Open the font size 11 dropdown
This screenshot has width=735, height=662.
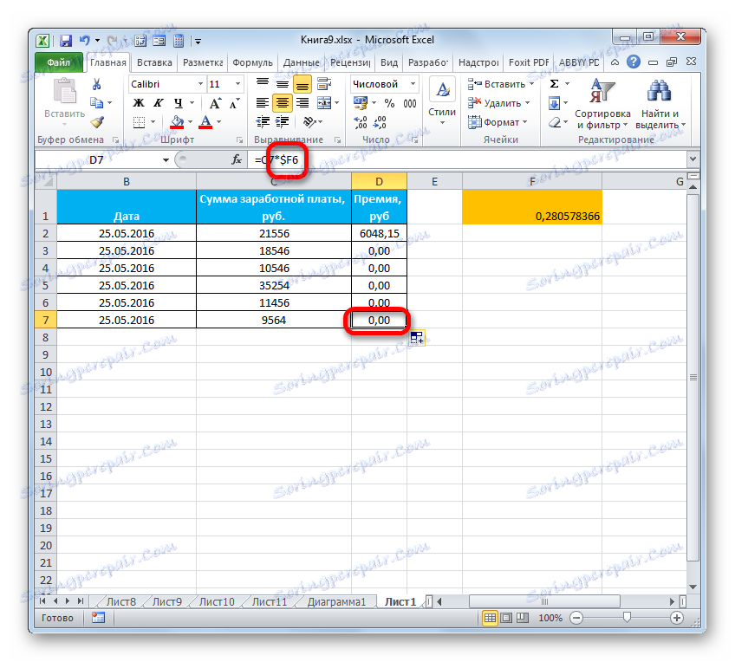(x=237, y=84)
